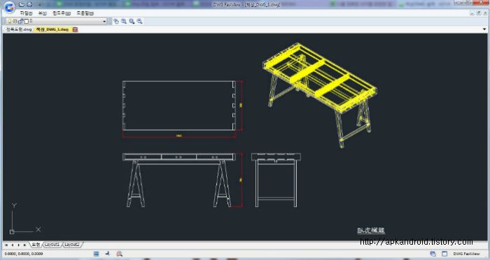
Task: Click the layer 0 white color swatch
Action: 27,21
